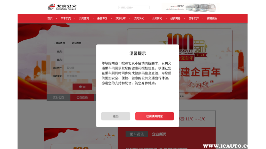Select the 换乘查询 radio option
This screenshot has height=149, width=266.
(x=54, y=43)
